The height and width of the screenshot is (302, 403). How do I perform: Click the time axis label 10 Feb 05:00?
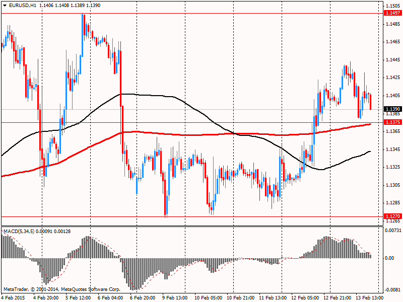point(208,297)
